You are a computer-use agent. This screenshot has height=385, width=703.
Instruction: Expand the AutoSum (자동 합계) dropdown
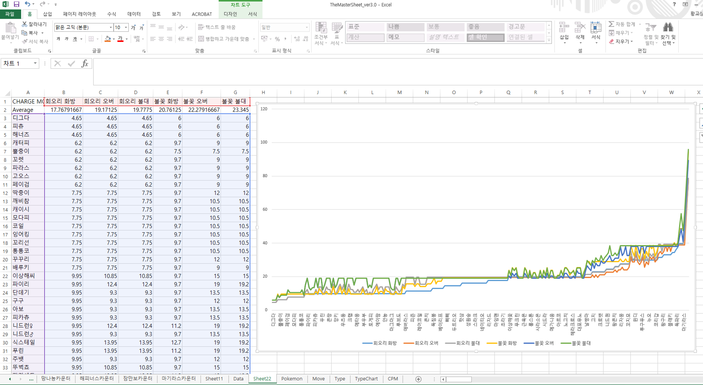tap(640, 24)
